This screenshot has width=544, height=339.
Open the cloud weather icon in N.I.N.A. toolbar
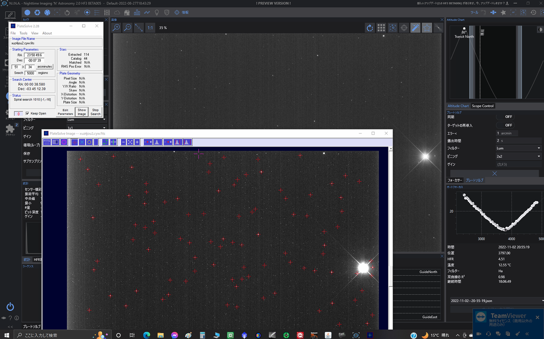[117, 12]
